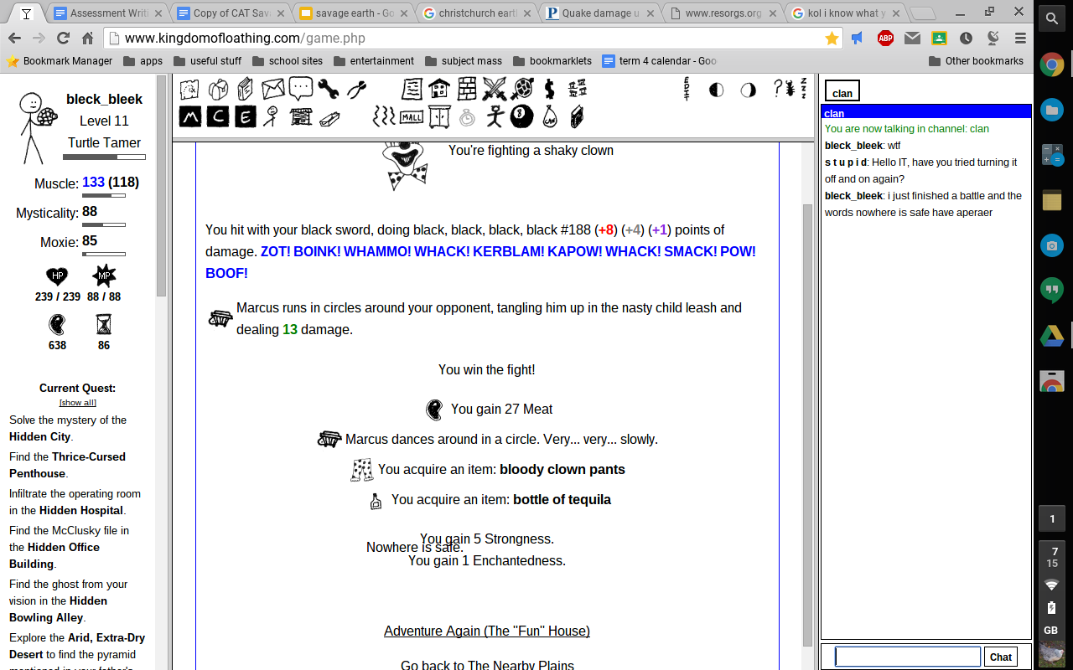Click the show all quests link
1073x670 pixels.
click(x=77, y=403)
